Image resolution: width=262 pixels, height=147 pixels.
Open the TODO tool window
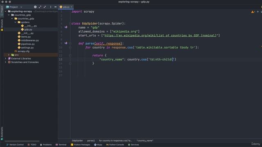coord(32,145)
